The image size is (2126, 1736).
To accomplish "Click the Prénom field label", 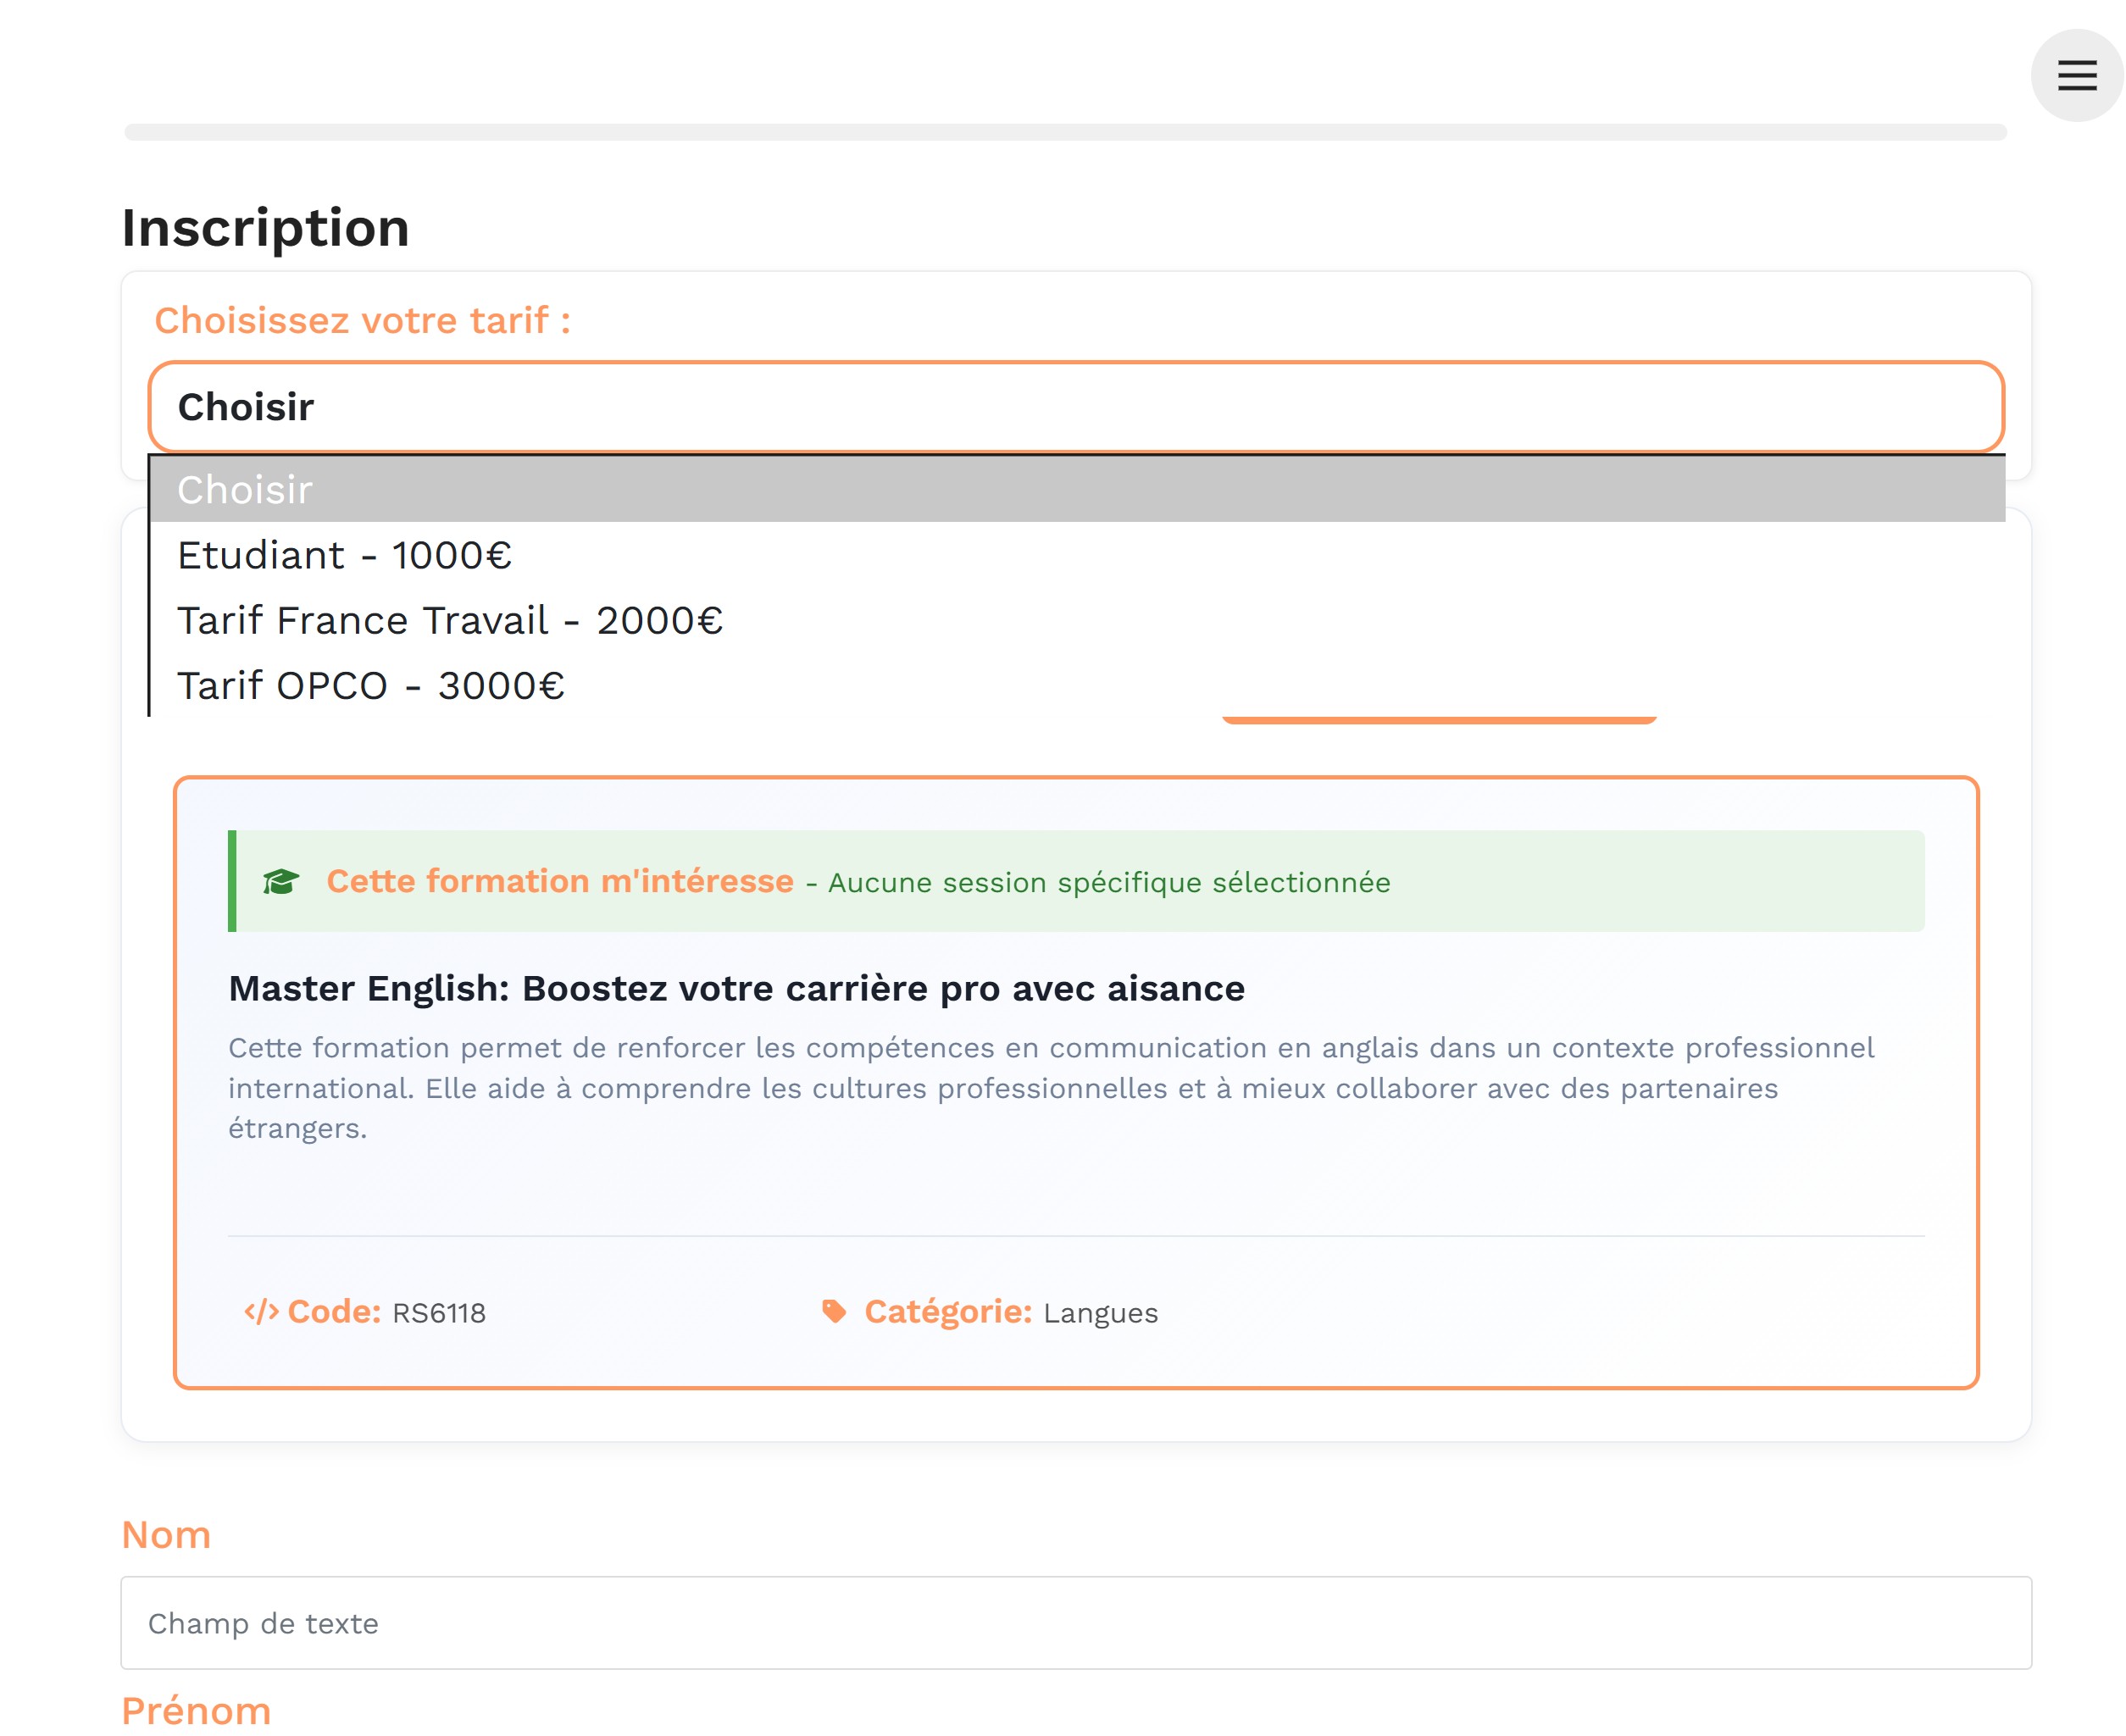I will pyautogui.click(x=196, y=1711).
